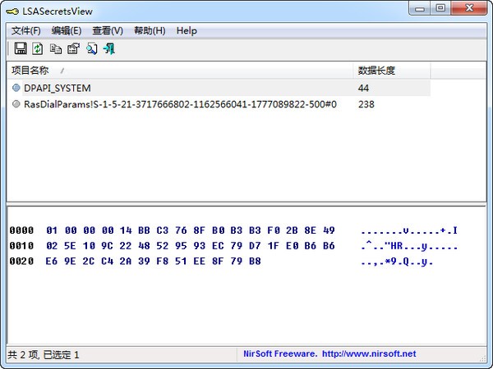Viewport: 493px width, 369px height.
Task: Click the RasDialParams row icon
Action: coord(16,104)
